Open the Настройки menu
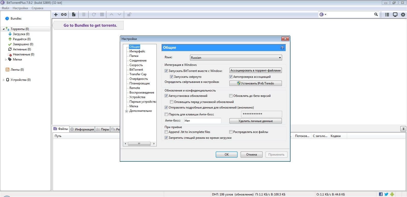 20,8
